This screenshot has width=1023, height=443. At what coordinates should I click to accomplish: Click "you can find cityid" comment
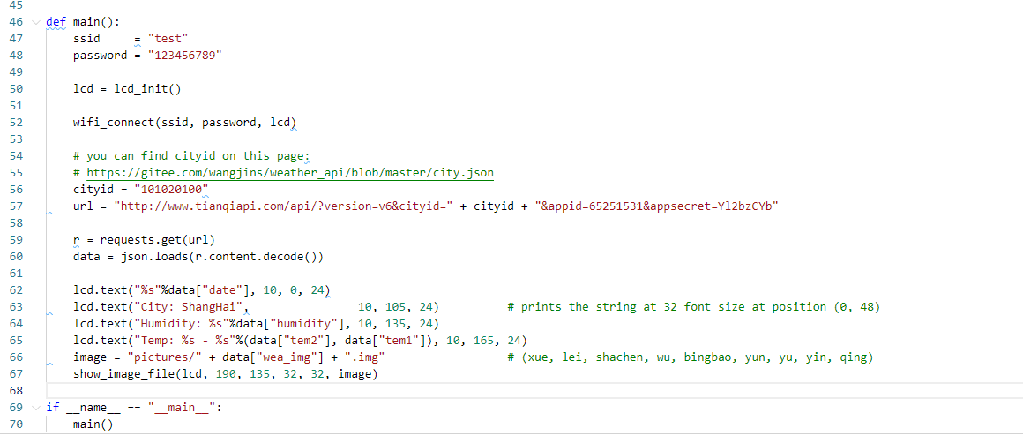192,156
